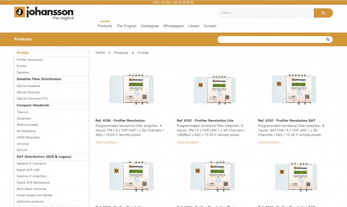The width and height of the screenshot is (347, 207).
Task: Open HDMI Modulator in sidebar
Action: (28, 137)
